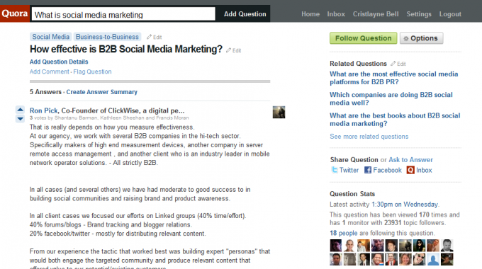Viewport: 482px width, 269px height.
Task: Click the Question Stats heading
Action: pyautogui.click(x=352, y=194)
